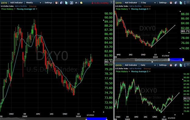Image resolution: width=190 pixels, height=120 pixels.
Task: Click 4/1/2010 date marker on Weekly chart
Action: tap(90, 115)
